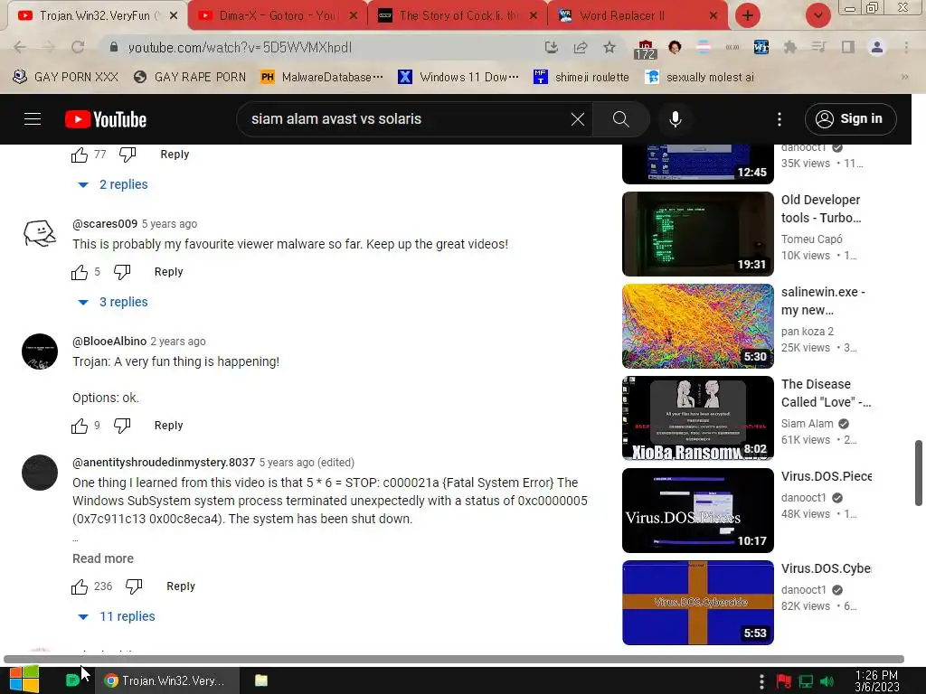Open the shimeji roulette bookmark
The image size is (926, 694).
pos(581,78)
